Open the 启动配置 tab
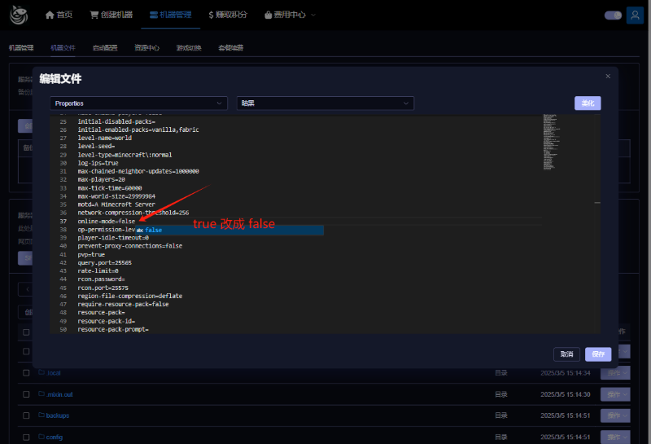Screen dimensions: 651x444 click(104, 48)
